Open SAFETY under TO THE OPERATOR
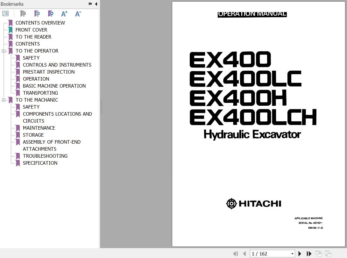 pyautogui.click(x=31, y=58)
